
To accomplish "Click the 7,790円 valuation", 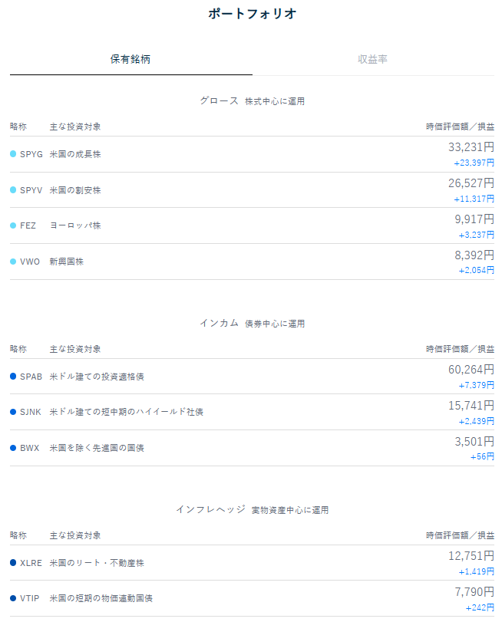I will (474, 592).
